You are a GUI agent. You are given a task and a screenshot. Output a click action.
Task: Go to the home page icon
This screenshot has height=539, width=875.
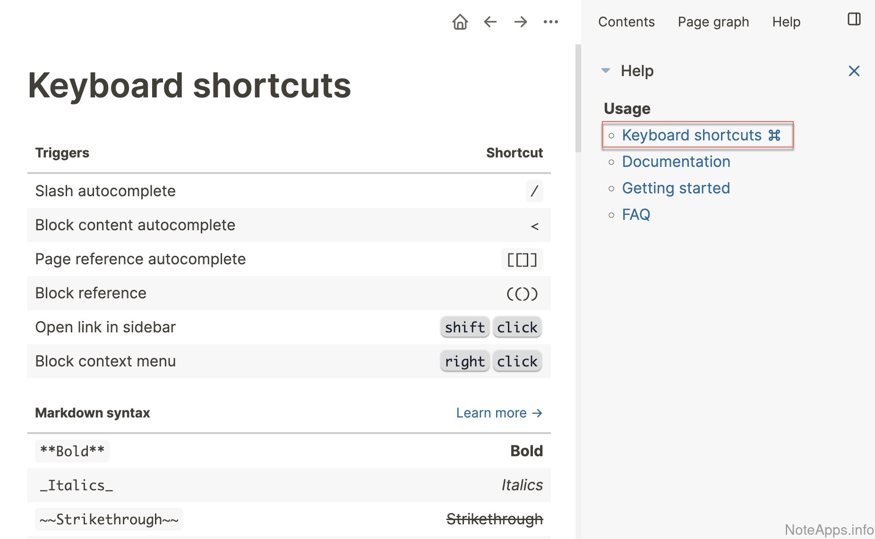[460, 22]
